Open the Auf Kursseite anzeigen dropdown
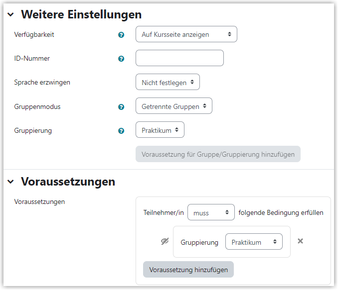Screen dimensions: 338x290 point(186,34)
